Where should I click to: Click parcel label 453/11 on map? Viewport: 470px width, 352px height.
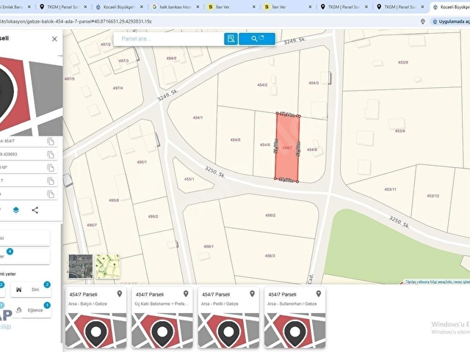pyautogui.click(x=390, y=189)
